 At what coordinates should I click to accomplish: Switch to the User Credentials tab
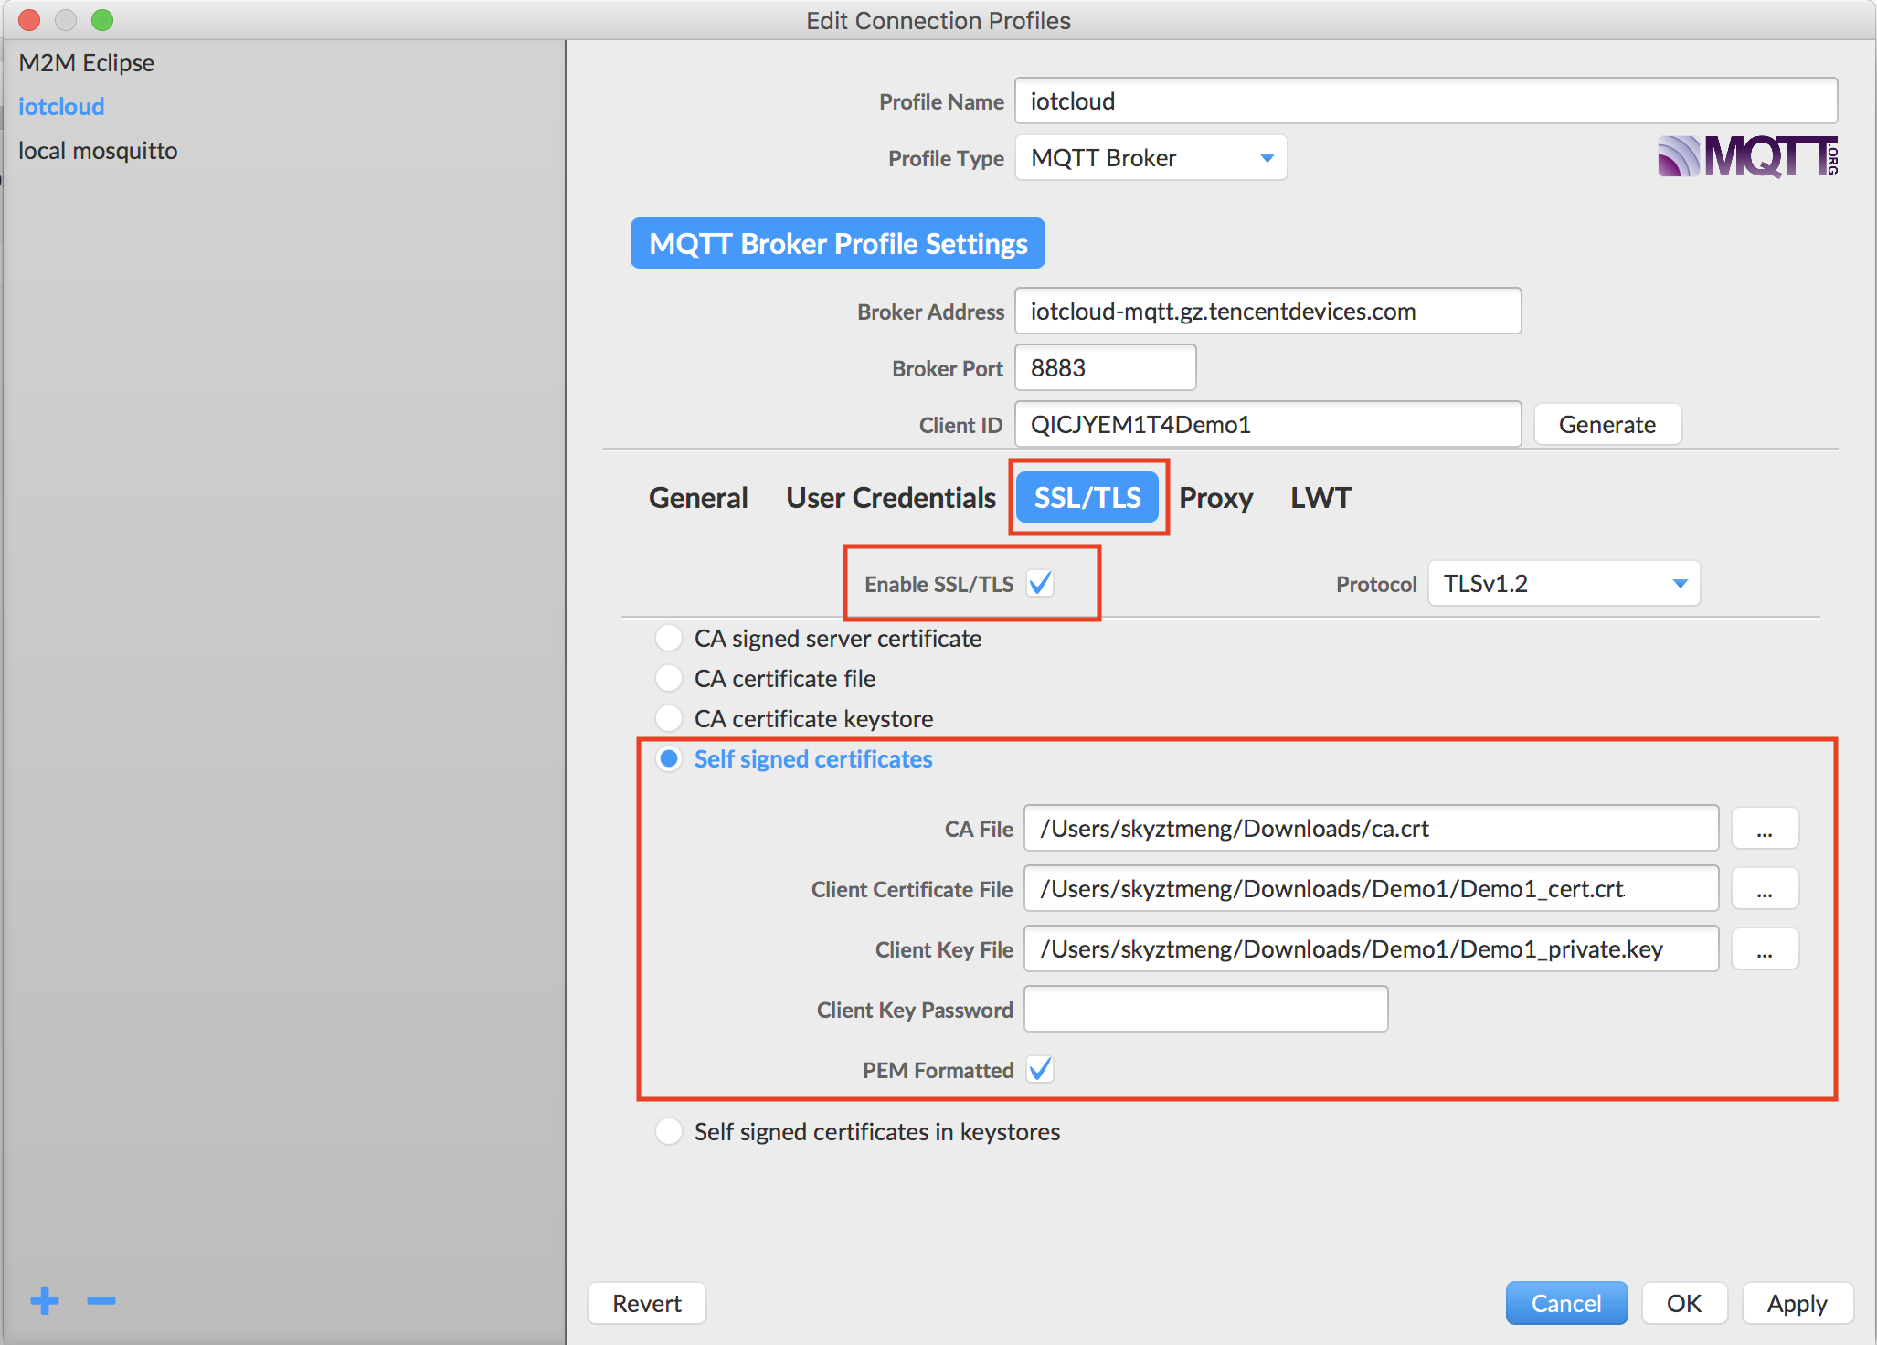tap(890, 497)
